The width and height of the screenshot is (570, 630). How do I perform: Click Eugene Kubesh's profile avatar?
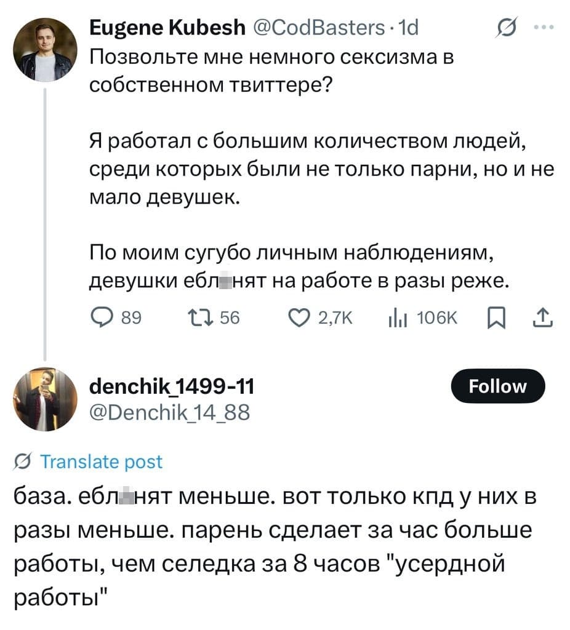pos(45,46)
